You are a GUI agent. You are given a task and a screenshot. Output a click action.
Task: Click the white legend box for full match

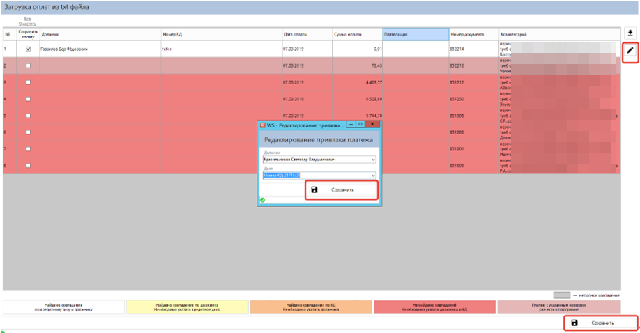(63, 307)
